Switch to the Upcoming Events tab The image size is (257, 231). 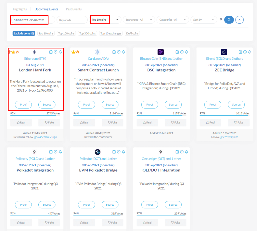[46, 9]
